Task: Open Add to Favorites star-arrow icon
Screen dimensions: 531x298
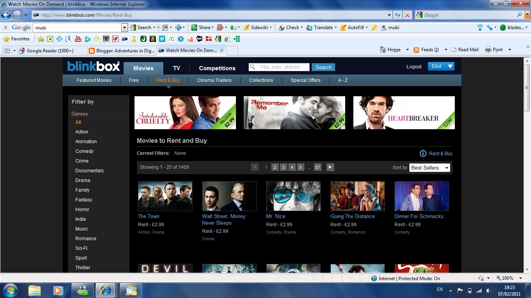Action: click(x=41, y=39)
